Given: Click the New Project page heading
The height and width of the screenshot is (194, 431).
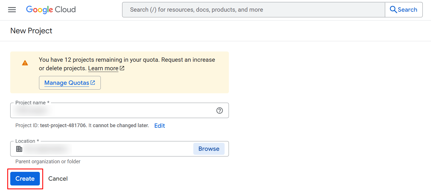Looking at the screenshot, I should click(x=31, y=31).
